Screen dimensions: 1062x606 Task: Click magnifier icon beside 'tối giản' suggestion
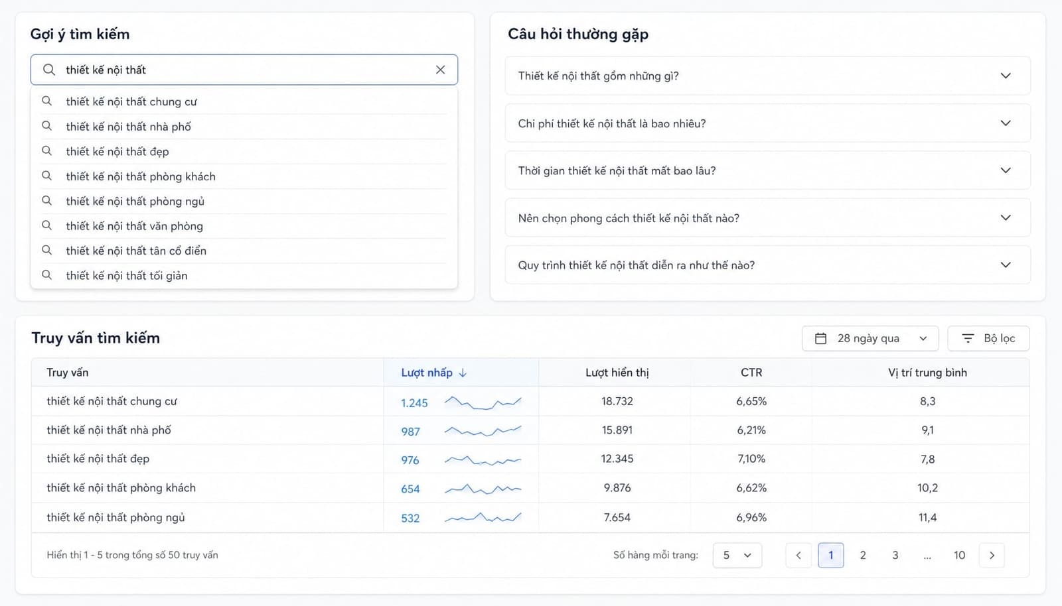tap(46, 274)
